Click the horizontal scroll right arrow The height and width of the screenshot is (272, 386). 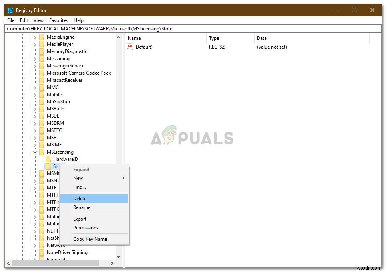click(x=112, y=263)
